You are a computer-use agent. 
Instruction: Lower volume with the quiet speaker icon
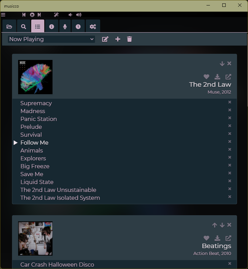[x=70, y=15]
